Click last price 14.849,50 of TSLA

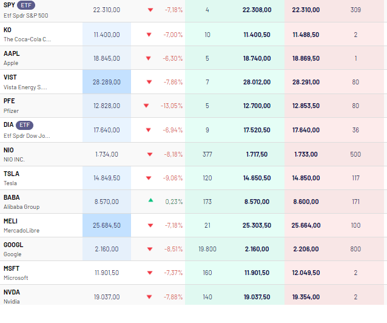click(x=107, y=178)
